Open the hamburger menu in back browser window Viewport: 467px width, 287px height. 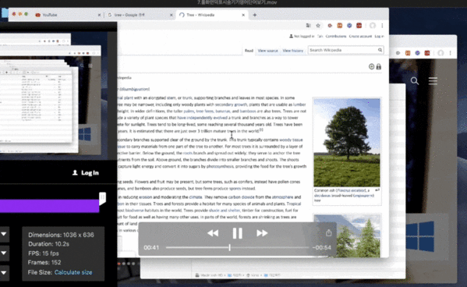(433, 81)
